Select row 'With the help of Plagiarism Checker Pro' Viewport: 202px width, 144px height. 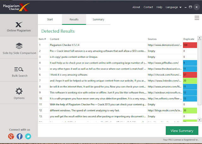click(118, 104)
